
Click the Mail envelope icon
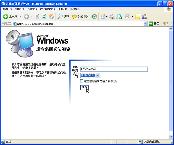[x=103, y=17]
